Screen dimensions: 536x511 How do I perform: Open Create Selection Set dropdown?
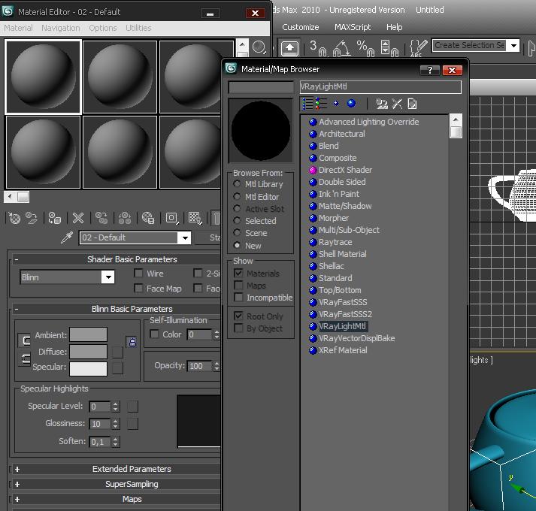point(513,45)
